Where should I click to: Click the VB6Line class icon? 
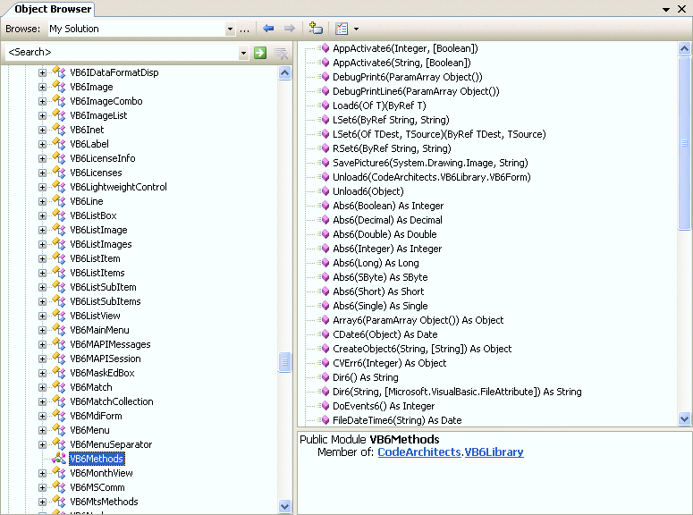(x=59, y=200)
